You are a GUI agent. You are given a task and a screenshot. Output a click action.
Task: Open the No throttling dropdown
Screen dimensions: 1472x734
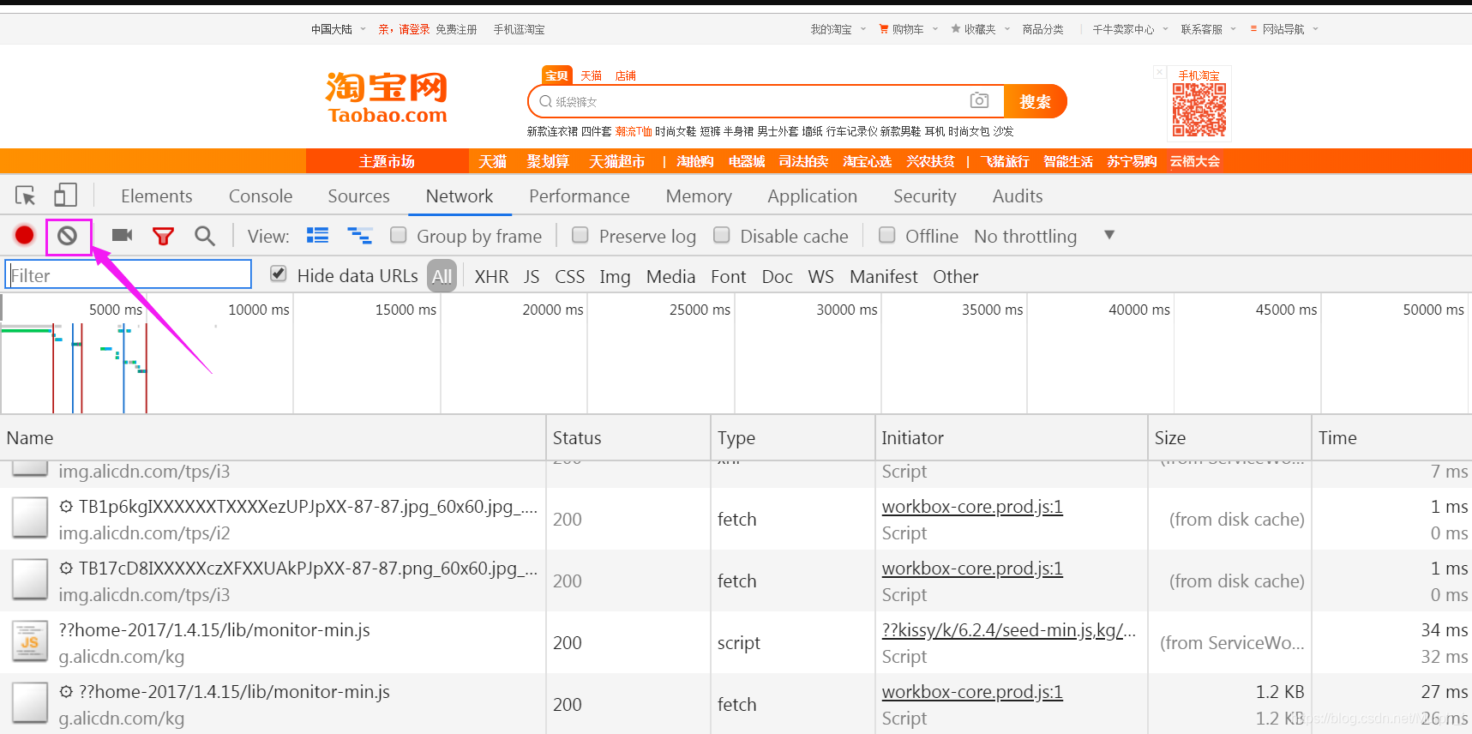(1044, 236)
